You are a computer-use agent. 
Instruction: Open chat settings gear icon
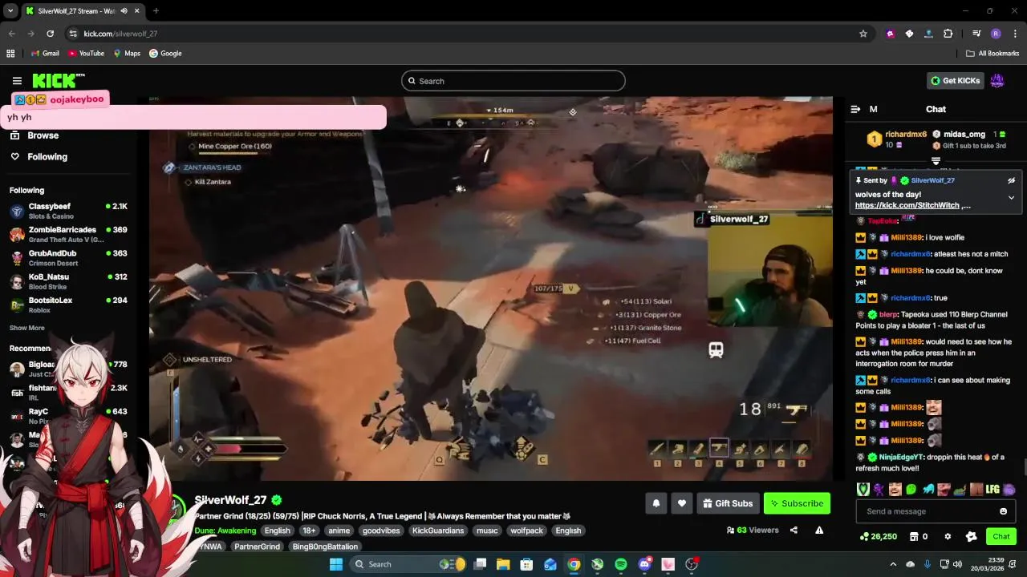[x=947, y=537]
